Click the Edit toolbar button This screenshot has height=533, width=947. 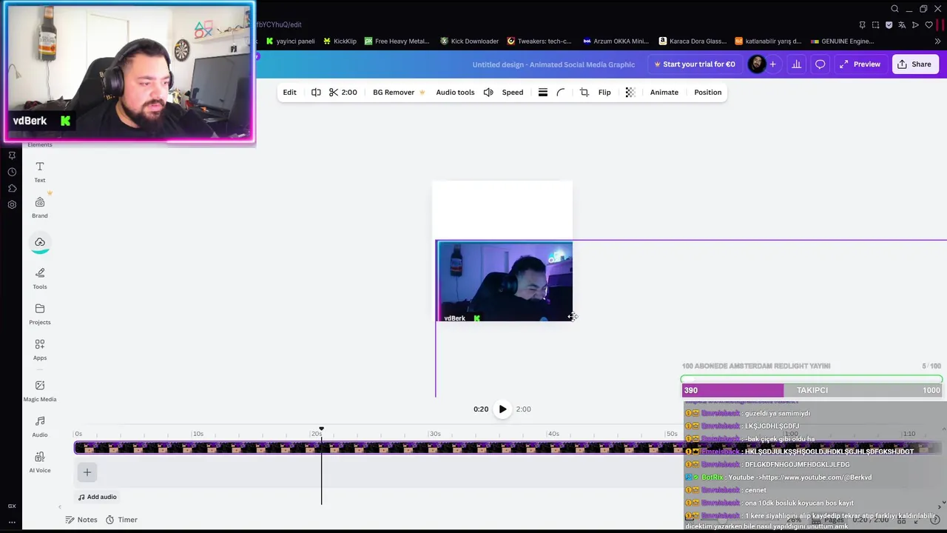289,93
